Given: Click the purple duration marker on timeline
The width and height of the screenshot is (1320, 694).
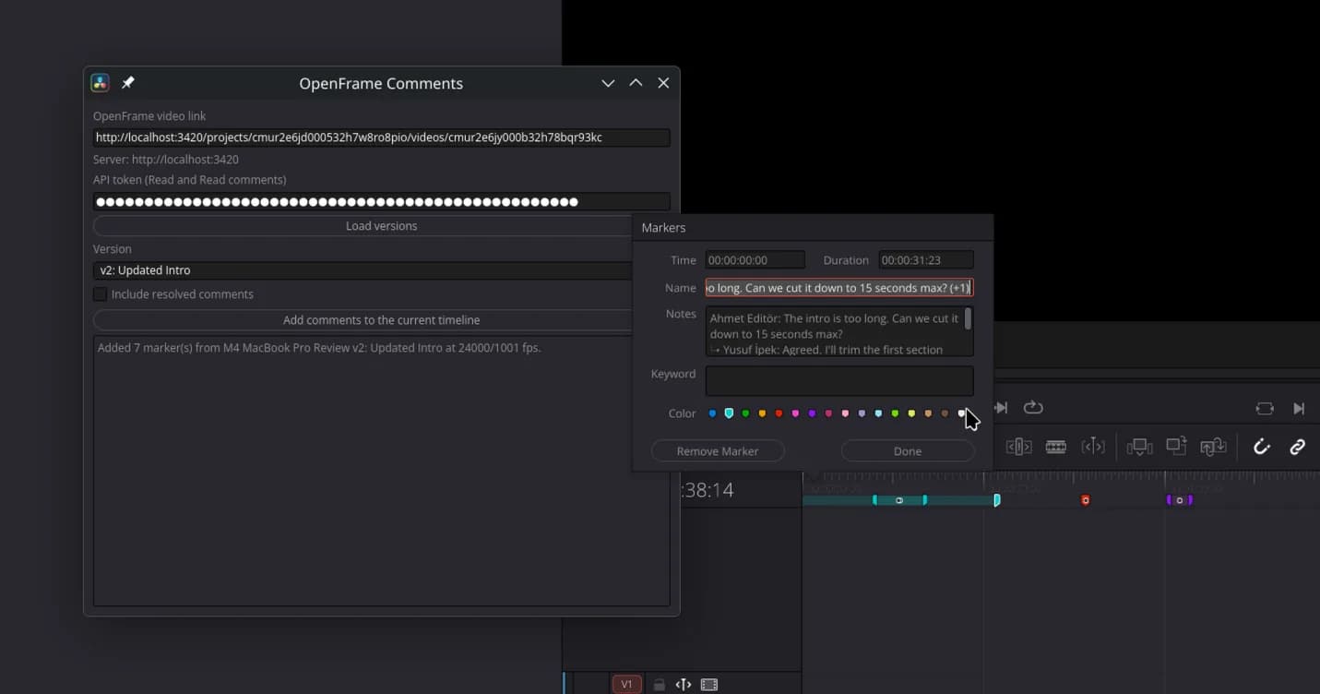Looking at the screenshot, I should pos(1180,500).
